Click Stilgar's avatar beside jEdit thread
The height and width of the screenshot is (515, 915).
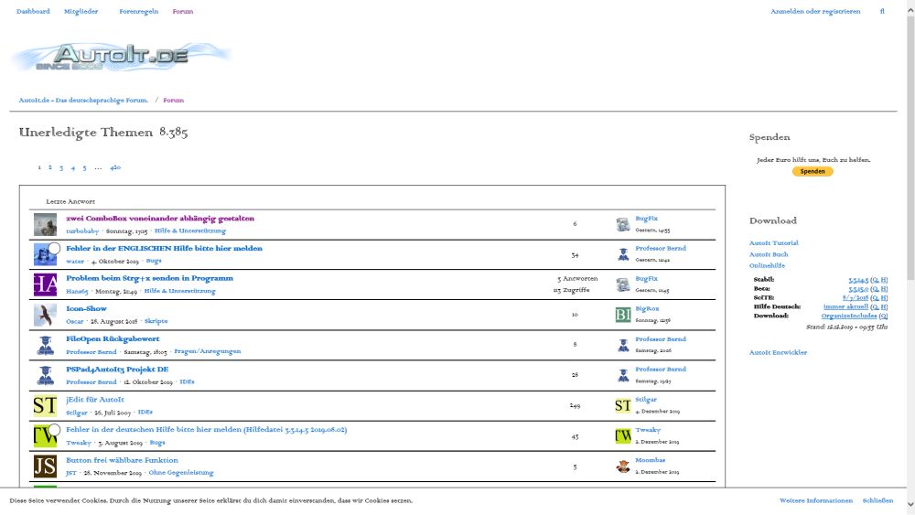(x=45, y=405)
